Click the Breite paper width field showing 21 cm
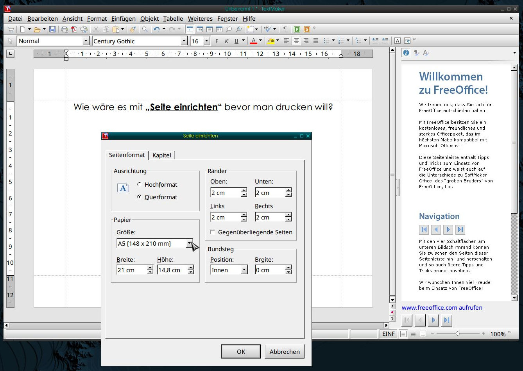Screen dimensions: 523x371 [x=131, y=270]
